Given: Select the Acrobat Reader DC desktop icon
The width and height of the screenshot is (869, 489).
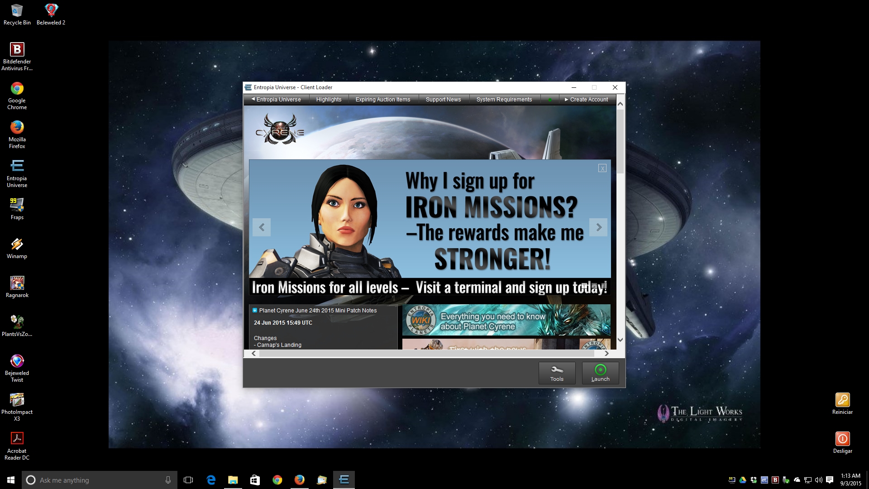Looking at the screenshot, I should tap(17, 446).
